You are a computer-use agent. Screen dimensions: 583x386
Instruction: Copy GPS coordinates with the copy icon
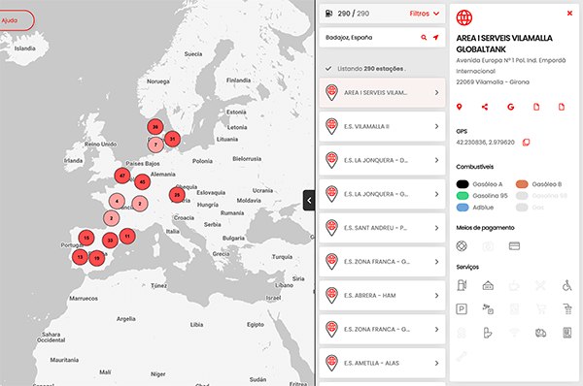[526, 143]
